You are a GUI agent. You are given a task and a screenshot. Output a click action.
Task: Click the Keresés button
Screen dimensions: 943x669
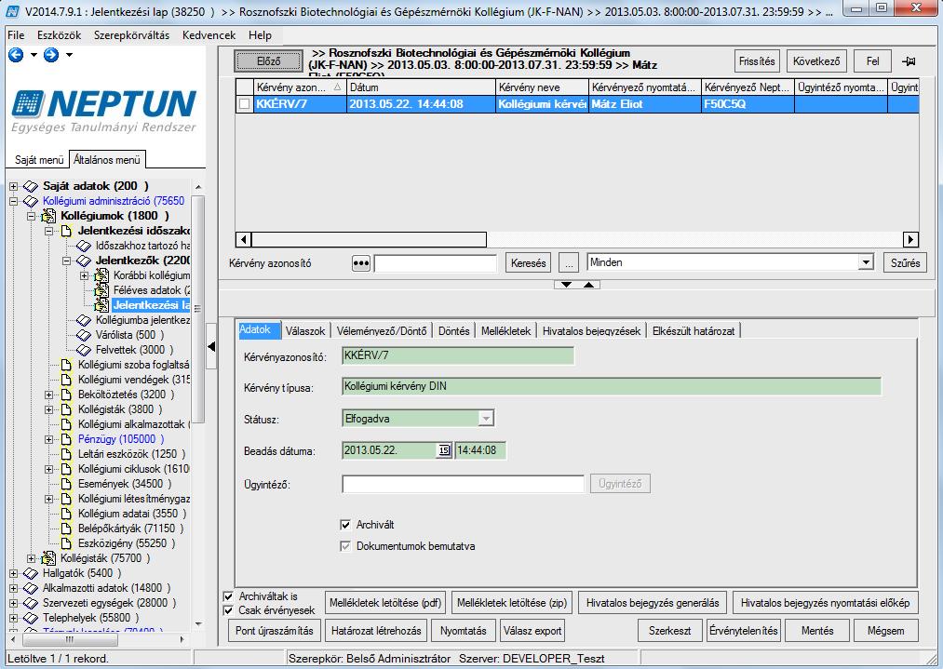[x=528, y=263]
